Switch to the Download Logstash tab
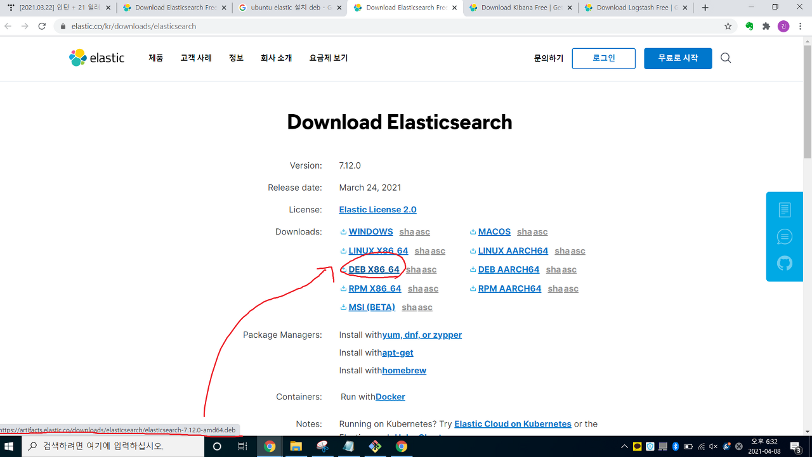This screenshot has width=812, height=457. 634,8
